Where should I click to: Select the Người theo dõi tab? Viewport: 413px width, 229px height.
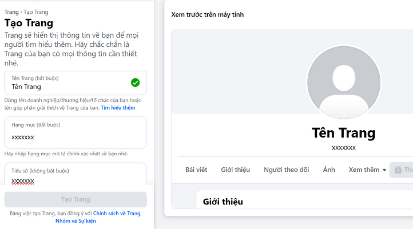tap(286, 170)
